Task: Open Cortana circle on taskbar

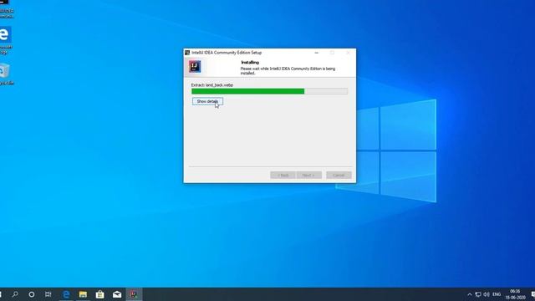Action: pos(32,294)
